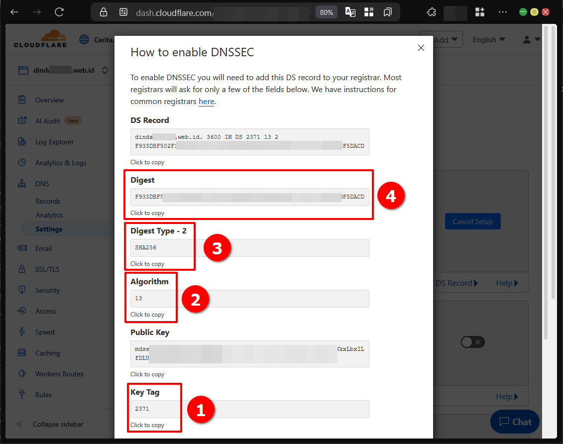Click the lower Help link
The image size is (563, 444).
(507, 397)
